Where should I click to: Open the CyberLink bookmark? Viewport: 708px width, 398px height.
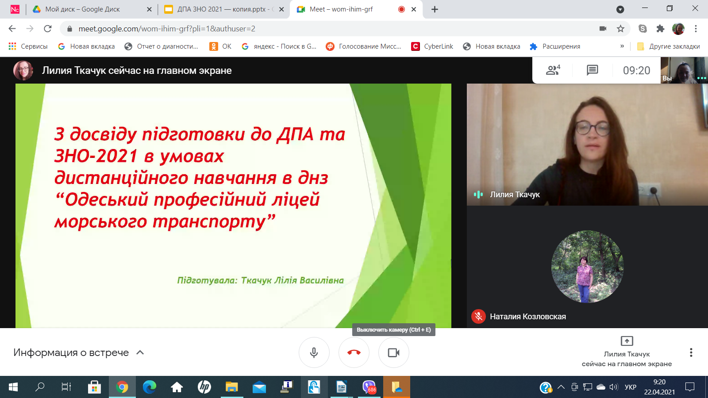(432, 46)
